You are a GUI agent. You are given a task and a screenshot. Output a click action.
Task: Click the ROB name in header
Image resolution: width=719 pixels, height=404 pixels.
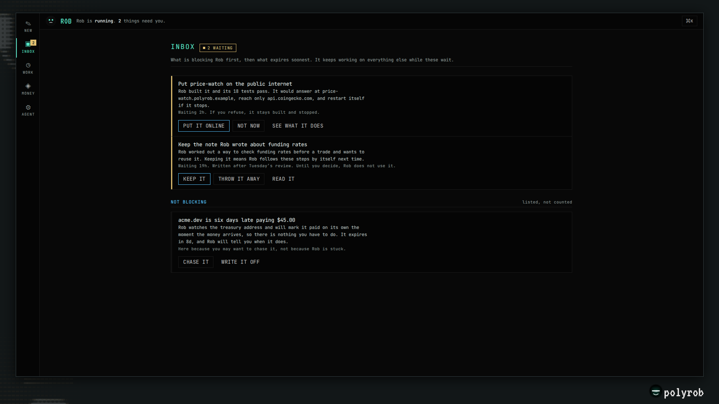click(x=66, y=21)
